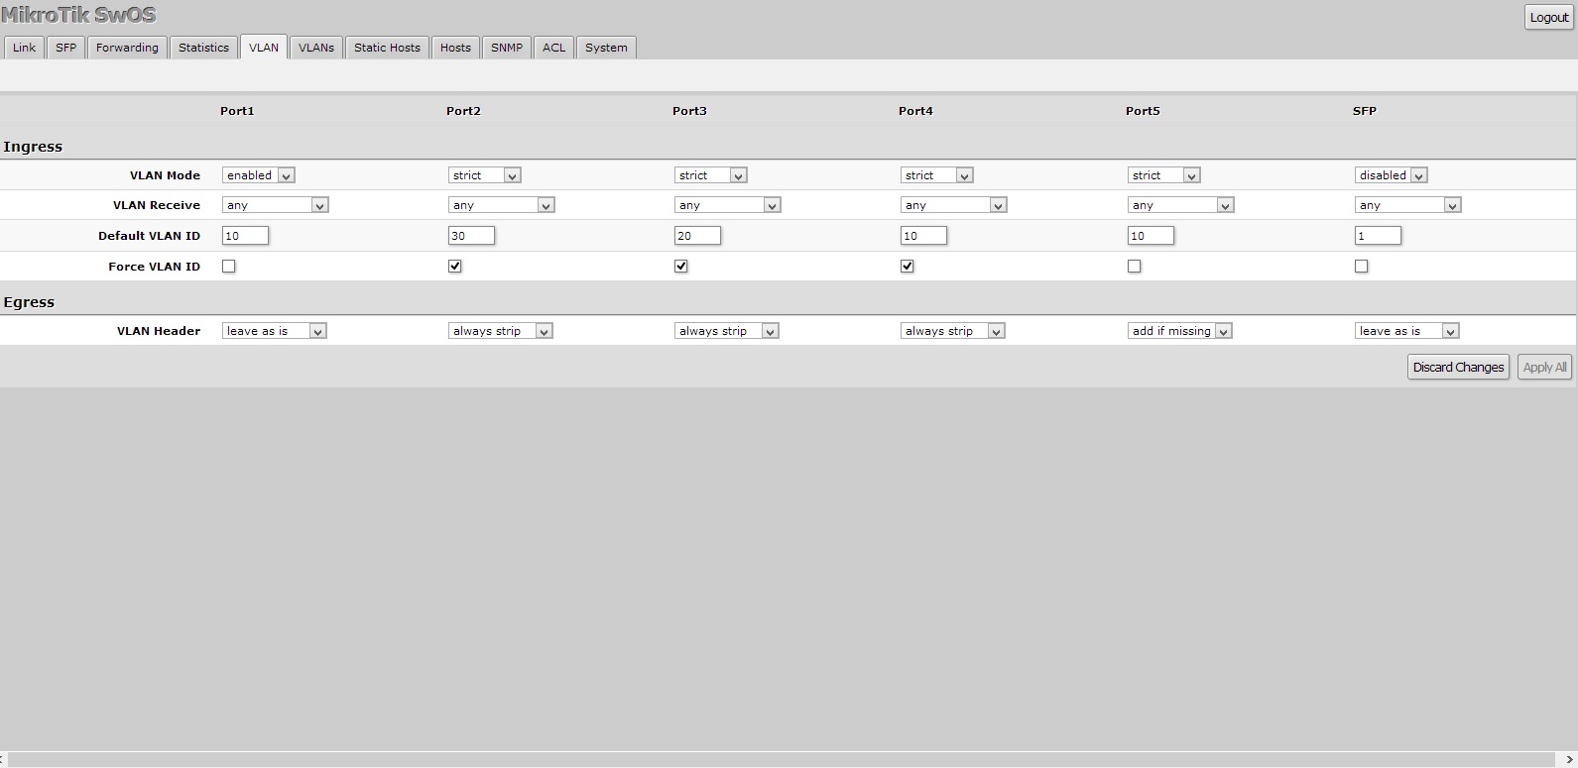
Task: Expand SFP VLAN Receive dropdown
Action: (1407, 205)
